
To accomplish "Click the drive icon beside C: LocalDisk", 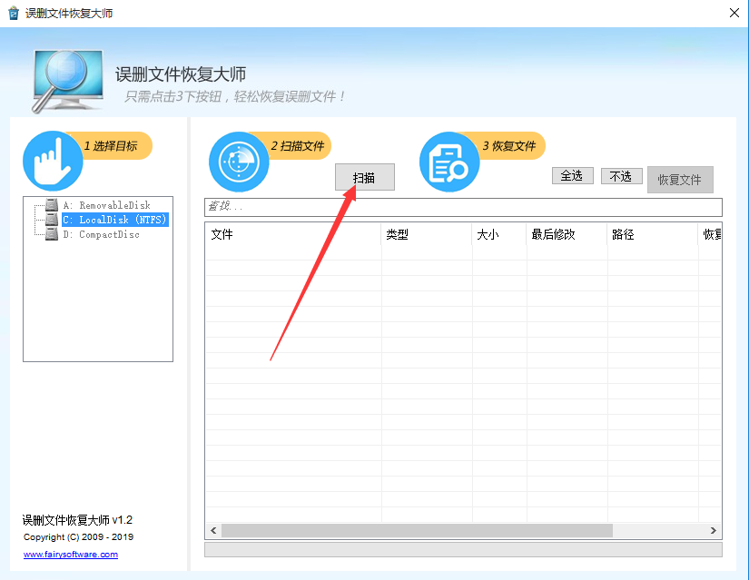I will click(x=51, y=219).
